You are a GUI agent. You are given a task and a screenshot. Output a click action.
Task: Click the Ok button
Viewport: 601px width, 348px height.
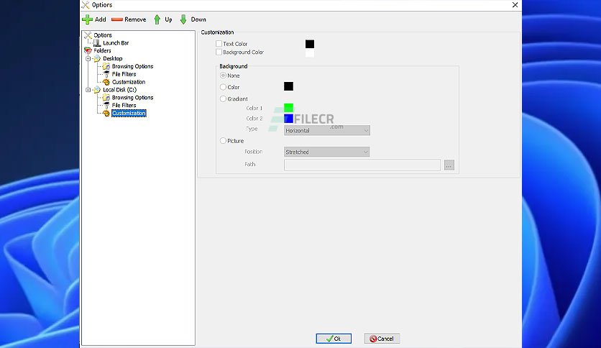(334, 339)
